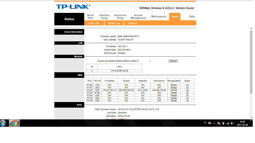Click wireless client MAC F8:16:54:EF:8A:99

point(119,71)
